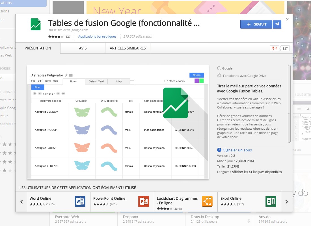Select the Map tab in the screenshot
Viewport: 311px width, 226px height.
tap(119, 81)
